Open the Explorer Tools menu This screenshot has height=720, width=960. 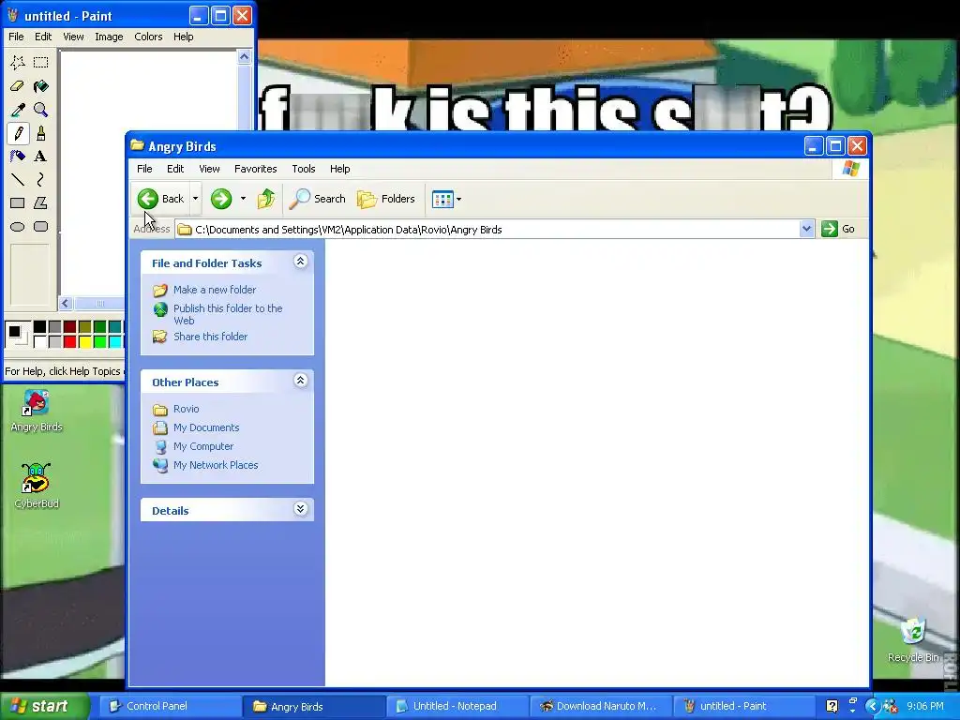coord(303,169)
